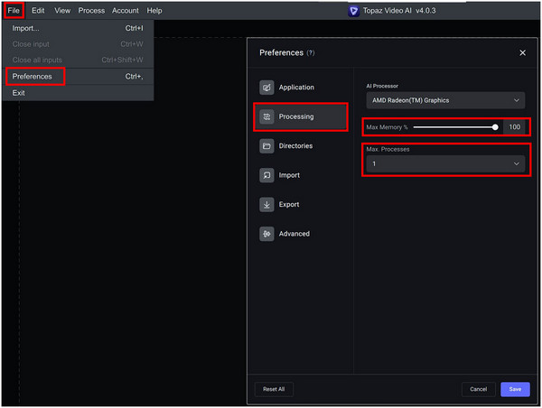Click the AI Processor label
The width and height of the screenshot is (542, 408).
382,86
